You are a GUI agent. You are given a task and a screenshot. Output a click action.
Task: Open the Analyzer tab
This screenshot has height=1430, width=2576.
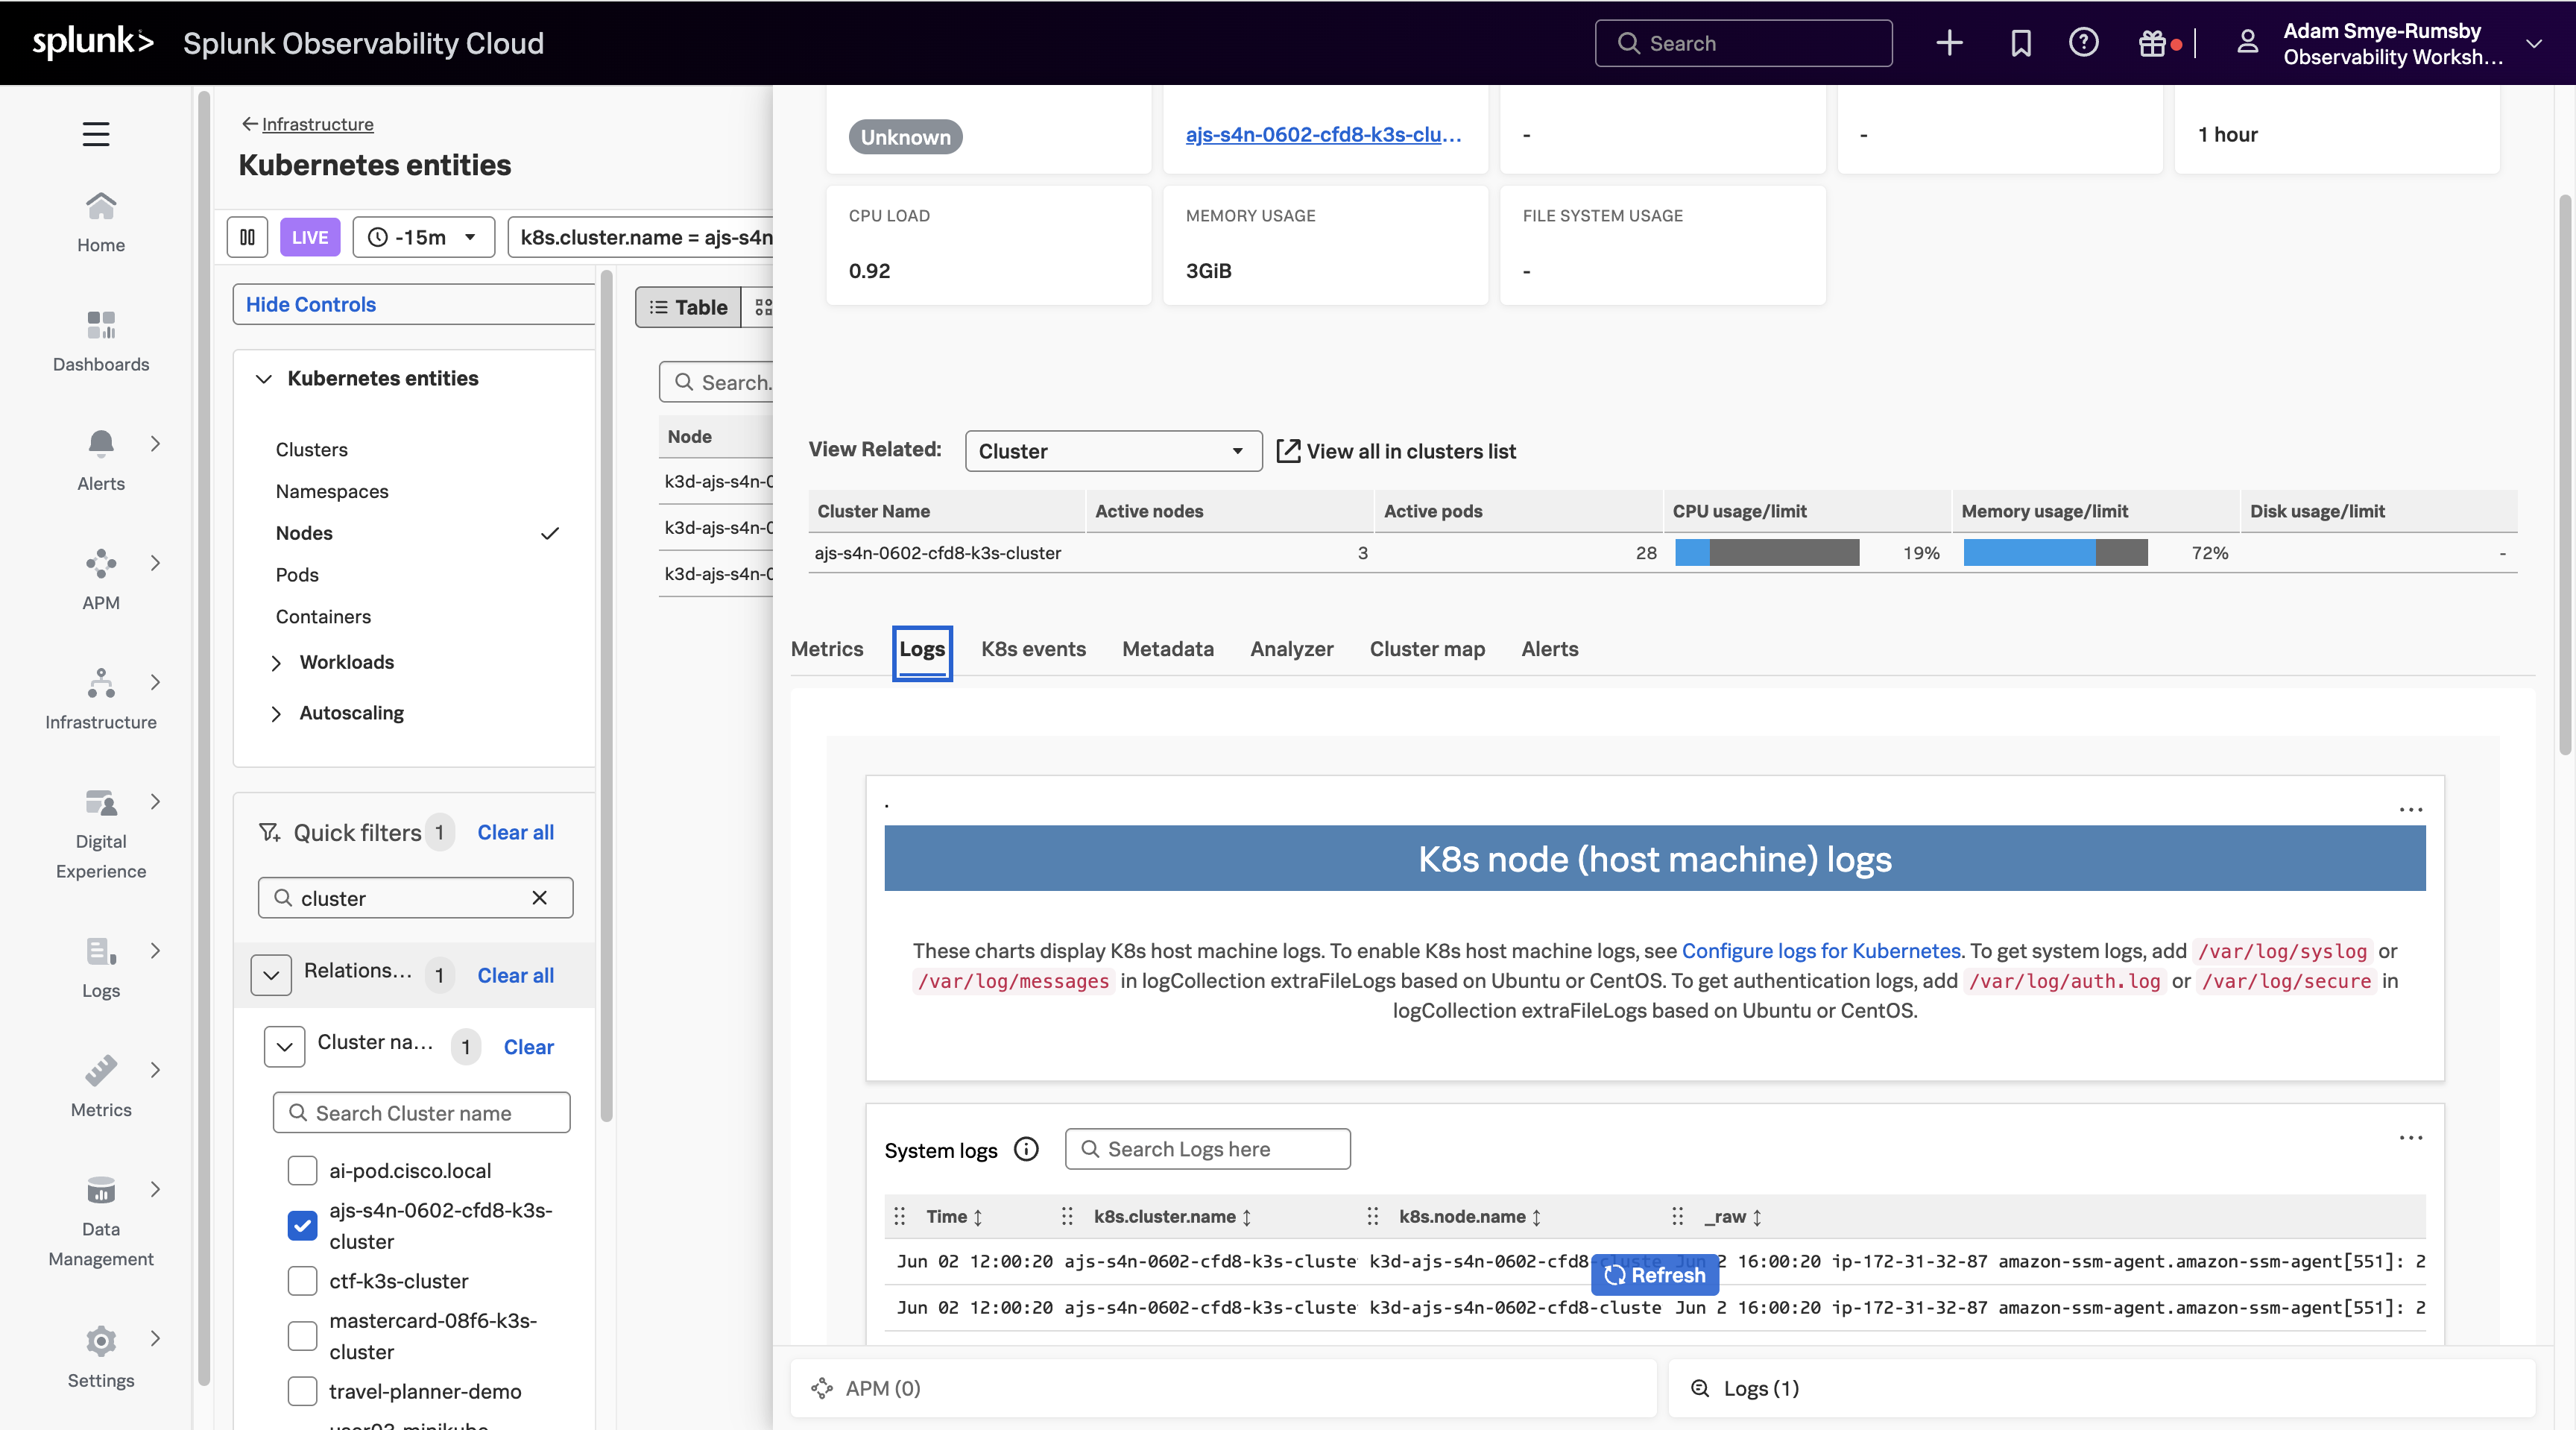click(x=1292, y=649)
